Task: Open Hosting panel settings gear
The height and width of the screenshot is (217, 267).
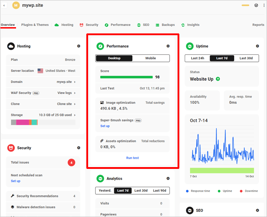Action: coord(79,46)
